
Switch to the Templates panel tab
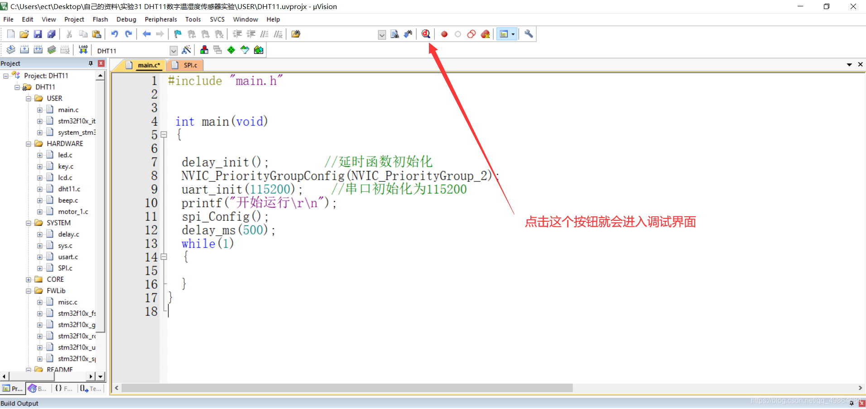[90, 388]
